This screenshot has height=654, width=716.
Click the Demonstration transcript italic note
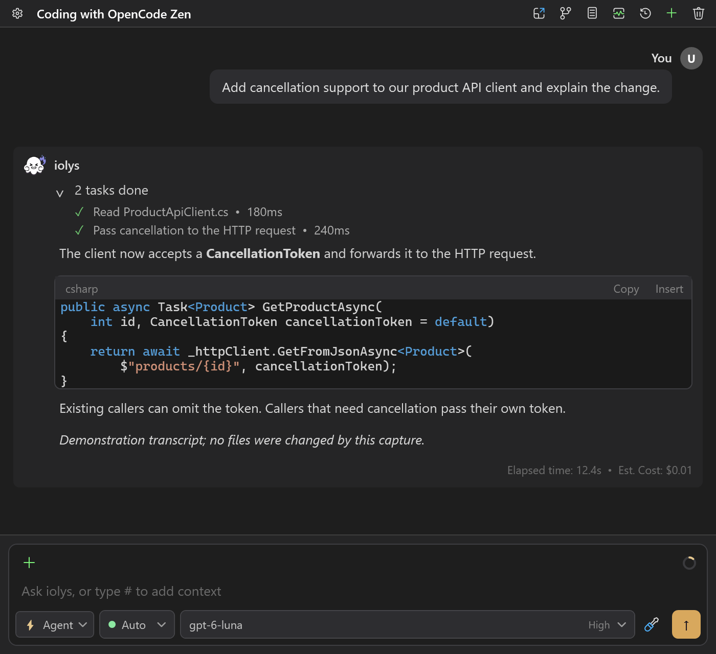point(242,440)
